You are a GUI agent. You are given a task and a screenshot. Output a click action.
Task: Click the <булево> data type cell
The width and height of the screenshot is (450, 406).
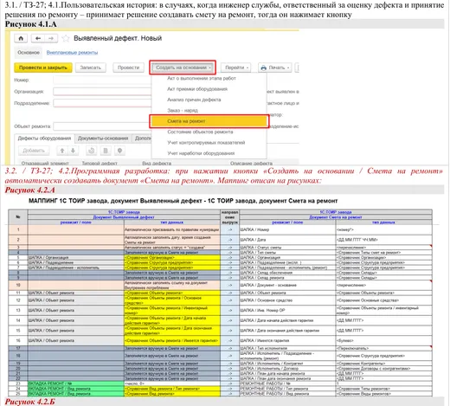tap(384, 340)
